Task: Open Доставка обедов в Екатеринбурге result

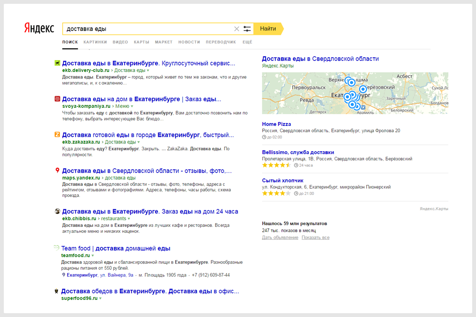Action: click(150, 291)
